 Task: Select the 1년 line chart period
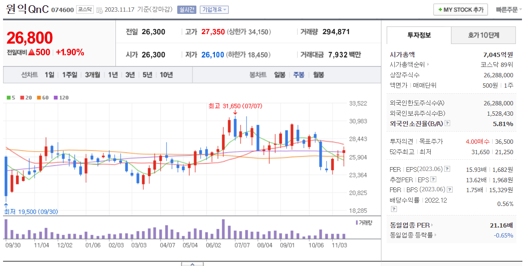113,75
